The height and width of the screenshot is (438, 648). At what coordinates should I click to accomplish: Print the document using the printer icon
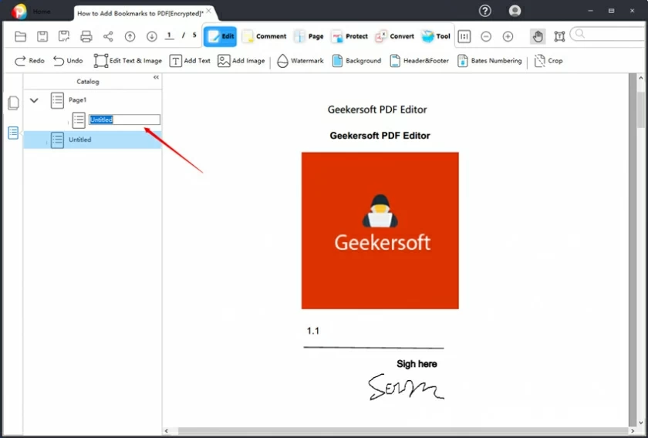86,36
